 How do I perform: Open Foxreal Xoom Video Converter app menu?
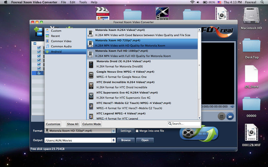pos(34,2)
